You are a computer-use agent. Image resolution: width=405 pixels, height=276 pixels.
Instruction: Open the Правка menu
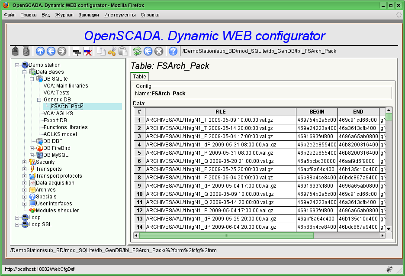click(29, 15)
